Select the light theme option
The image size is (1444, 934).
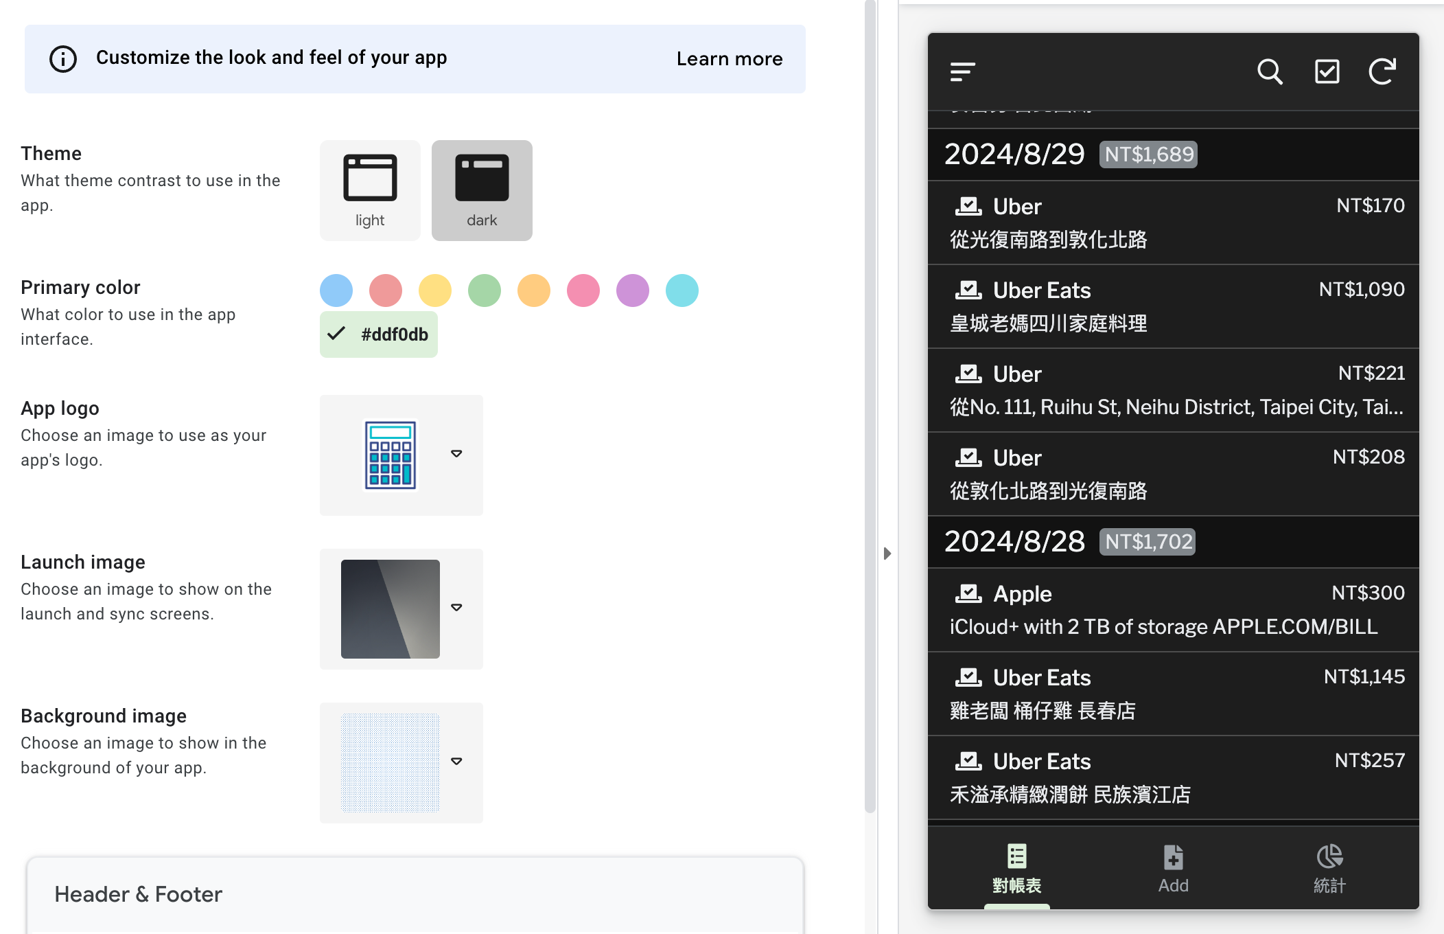click(x=370, y=190)
